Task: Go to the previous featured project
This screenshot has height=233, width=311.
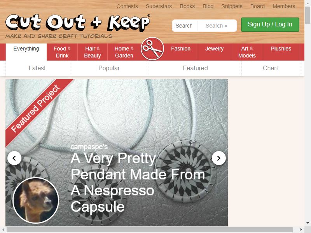Action: 14,158
